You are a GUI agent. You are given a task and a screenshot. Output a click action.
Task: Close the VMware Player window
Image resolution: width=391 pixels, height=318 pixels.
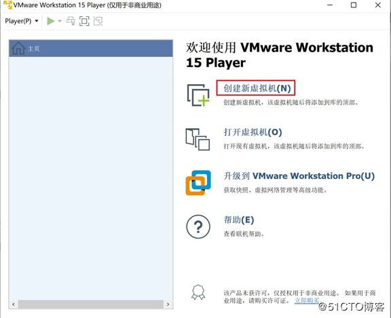(x=378, y=5)
